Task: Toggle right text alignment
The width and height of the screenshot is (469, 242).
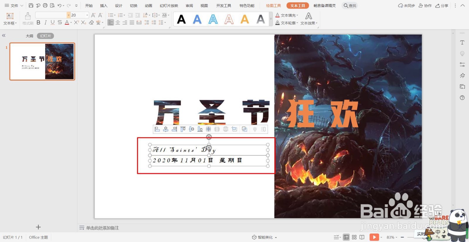Action: [x=125, y=23]
